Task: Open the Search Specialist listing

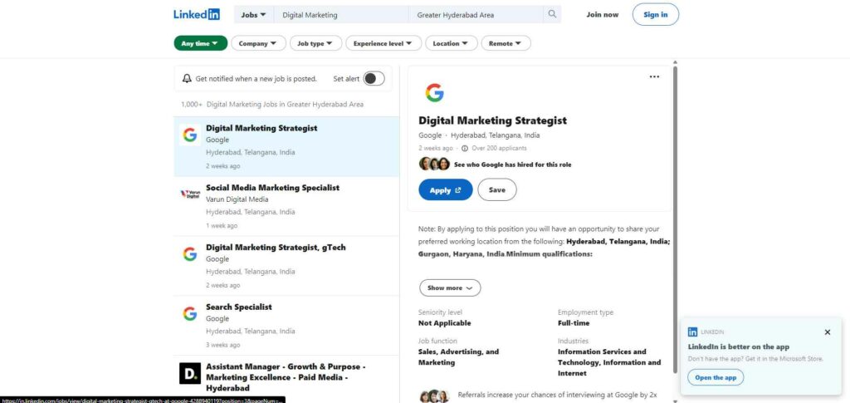Action: (238, 307)
